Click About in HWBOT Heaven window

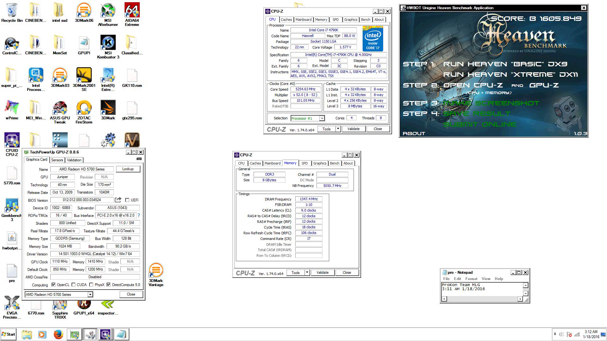[x=414, y=134]
